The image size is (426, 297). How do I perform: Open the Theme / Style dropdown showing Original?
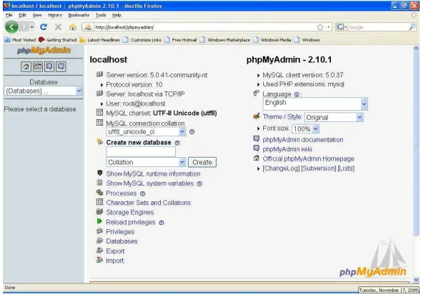click(334, 118)
